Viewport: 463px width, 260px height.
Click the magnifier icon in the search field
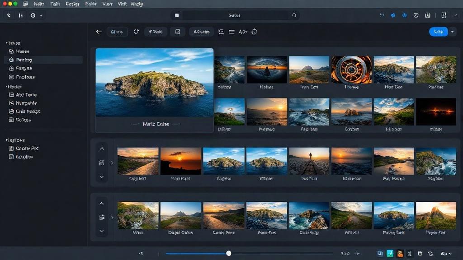[x=294, y=15]
